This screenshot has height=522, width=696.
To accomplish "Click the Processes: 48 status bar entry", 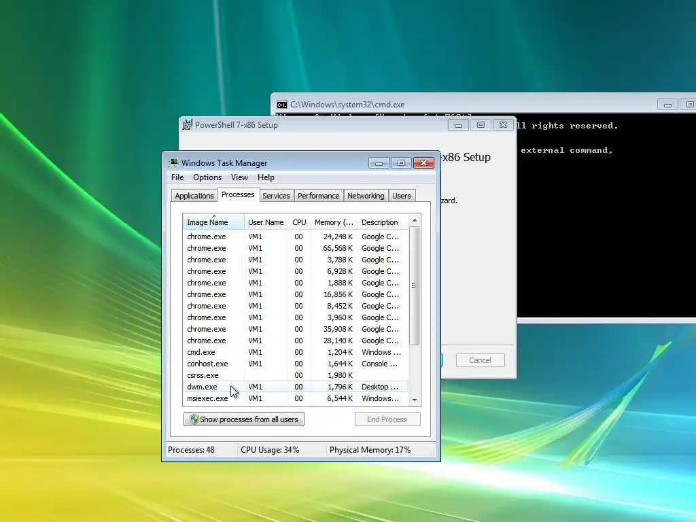I will 191,450.
